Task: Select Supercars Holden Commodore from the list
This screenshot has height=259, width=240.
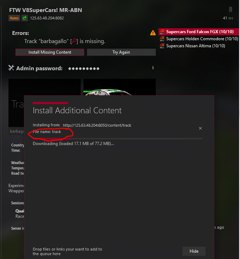Action: [x=199, y=39]
